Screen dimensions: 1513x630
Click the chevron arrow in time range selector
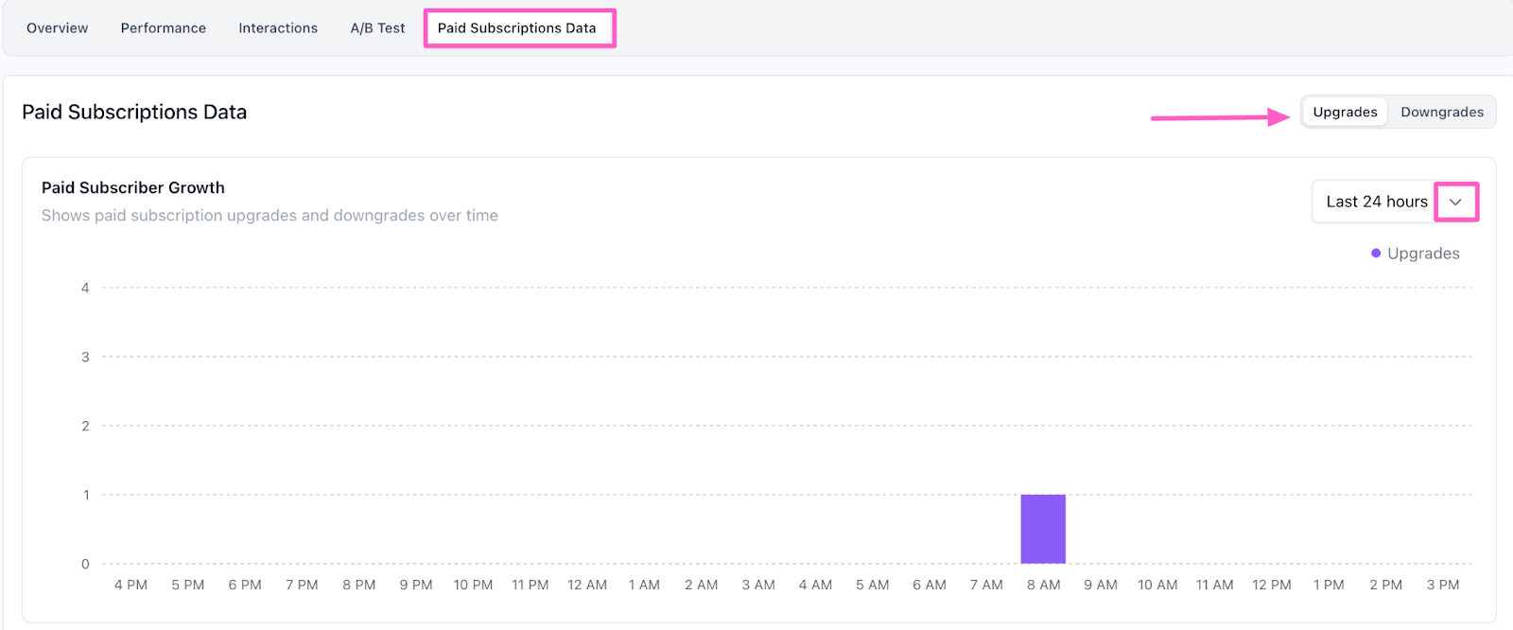click(x=1455, y=202)
